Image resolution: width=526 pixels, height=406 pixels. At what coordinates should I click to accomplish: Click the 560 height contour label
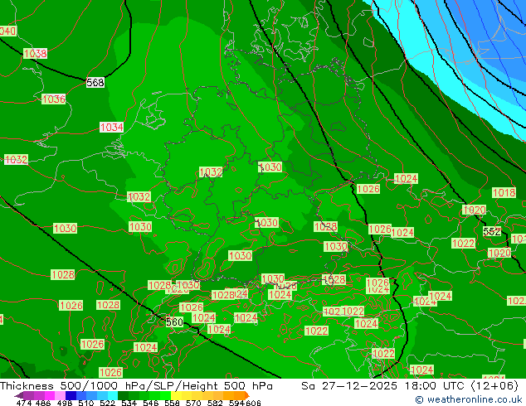point(174,322)
